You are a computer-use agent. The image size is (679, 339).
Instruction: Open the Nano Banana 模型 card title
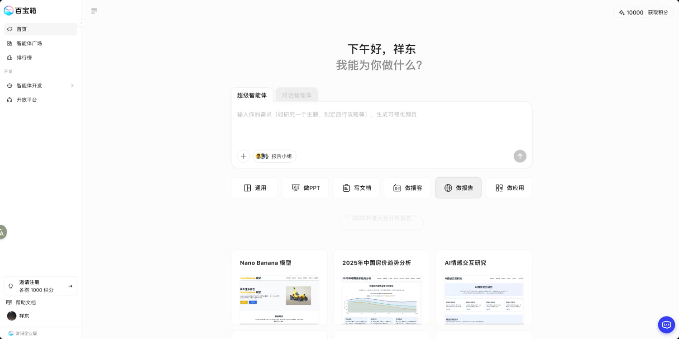(266, 263)
